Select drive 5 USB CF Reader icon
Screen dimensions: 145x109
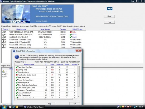click(3, 42)
